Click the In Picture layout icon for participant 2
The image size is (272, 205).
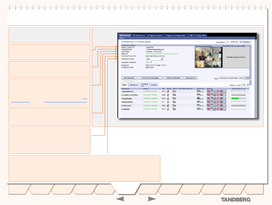pos(198,95)
